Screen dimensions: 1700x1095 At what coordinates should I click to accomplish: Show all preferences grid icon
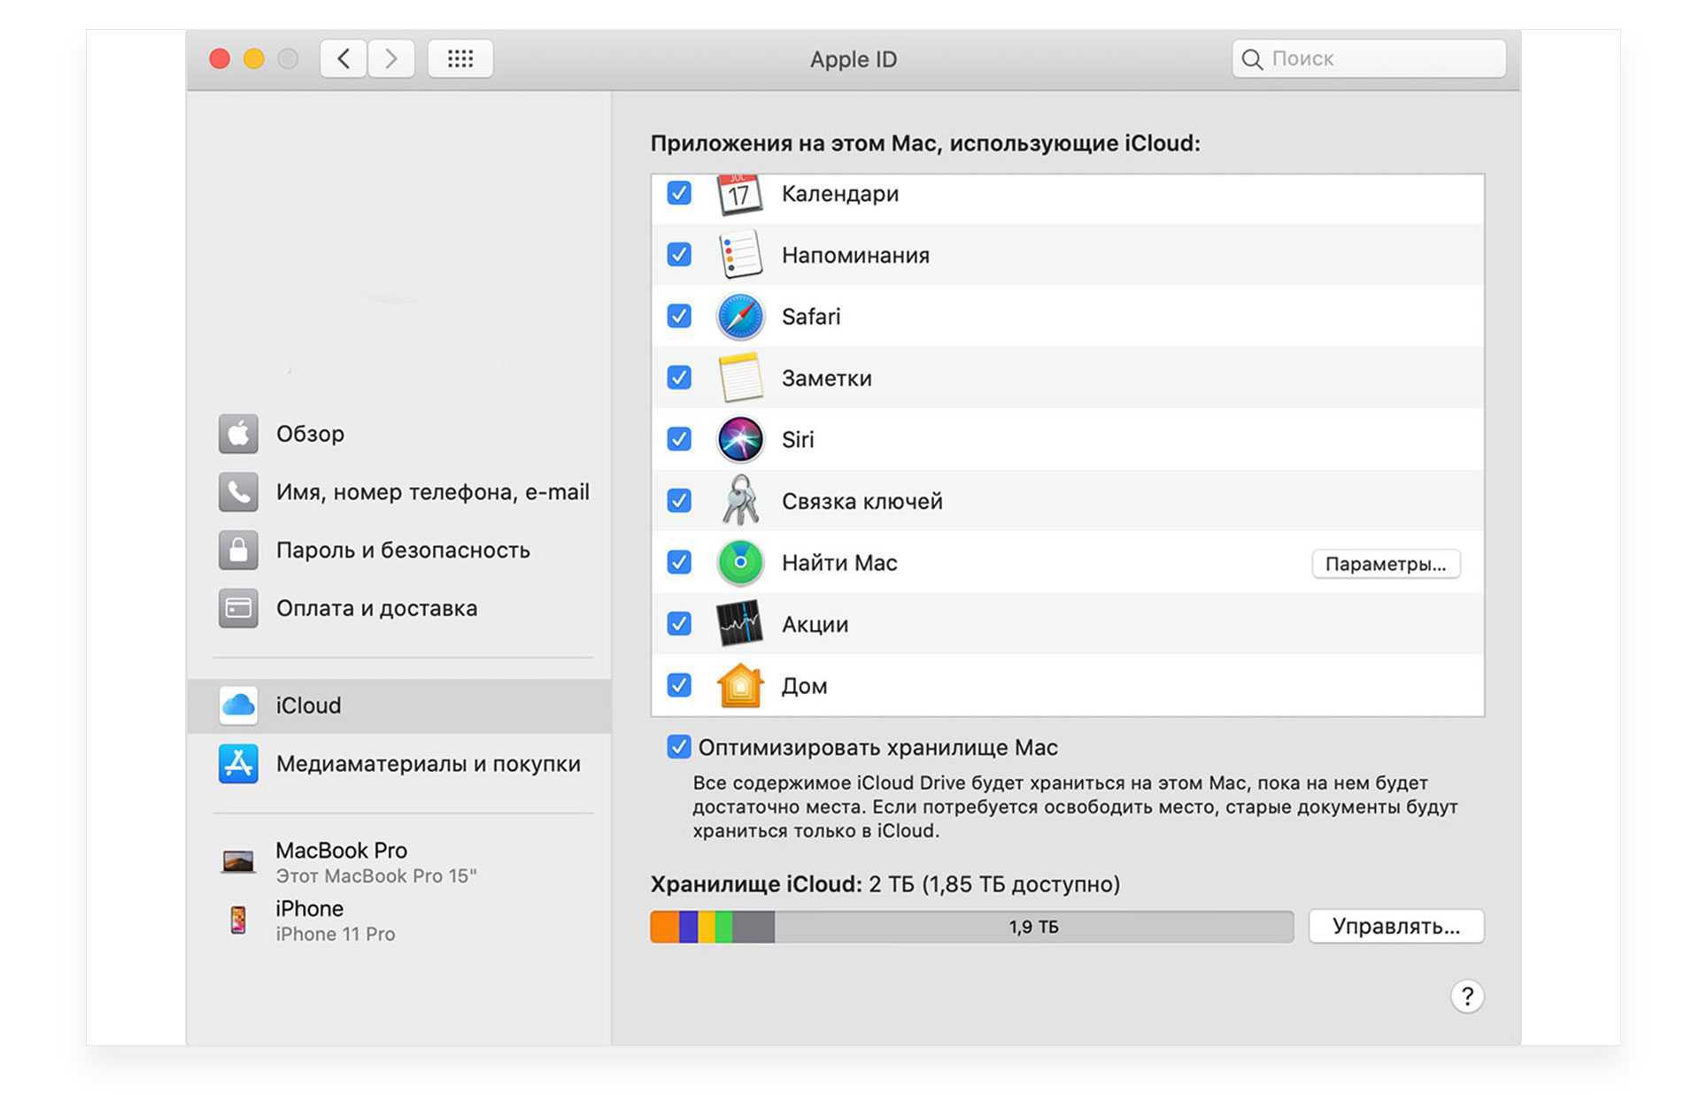point(460,58)
